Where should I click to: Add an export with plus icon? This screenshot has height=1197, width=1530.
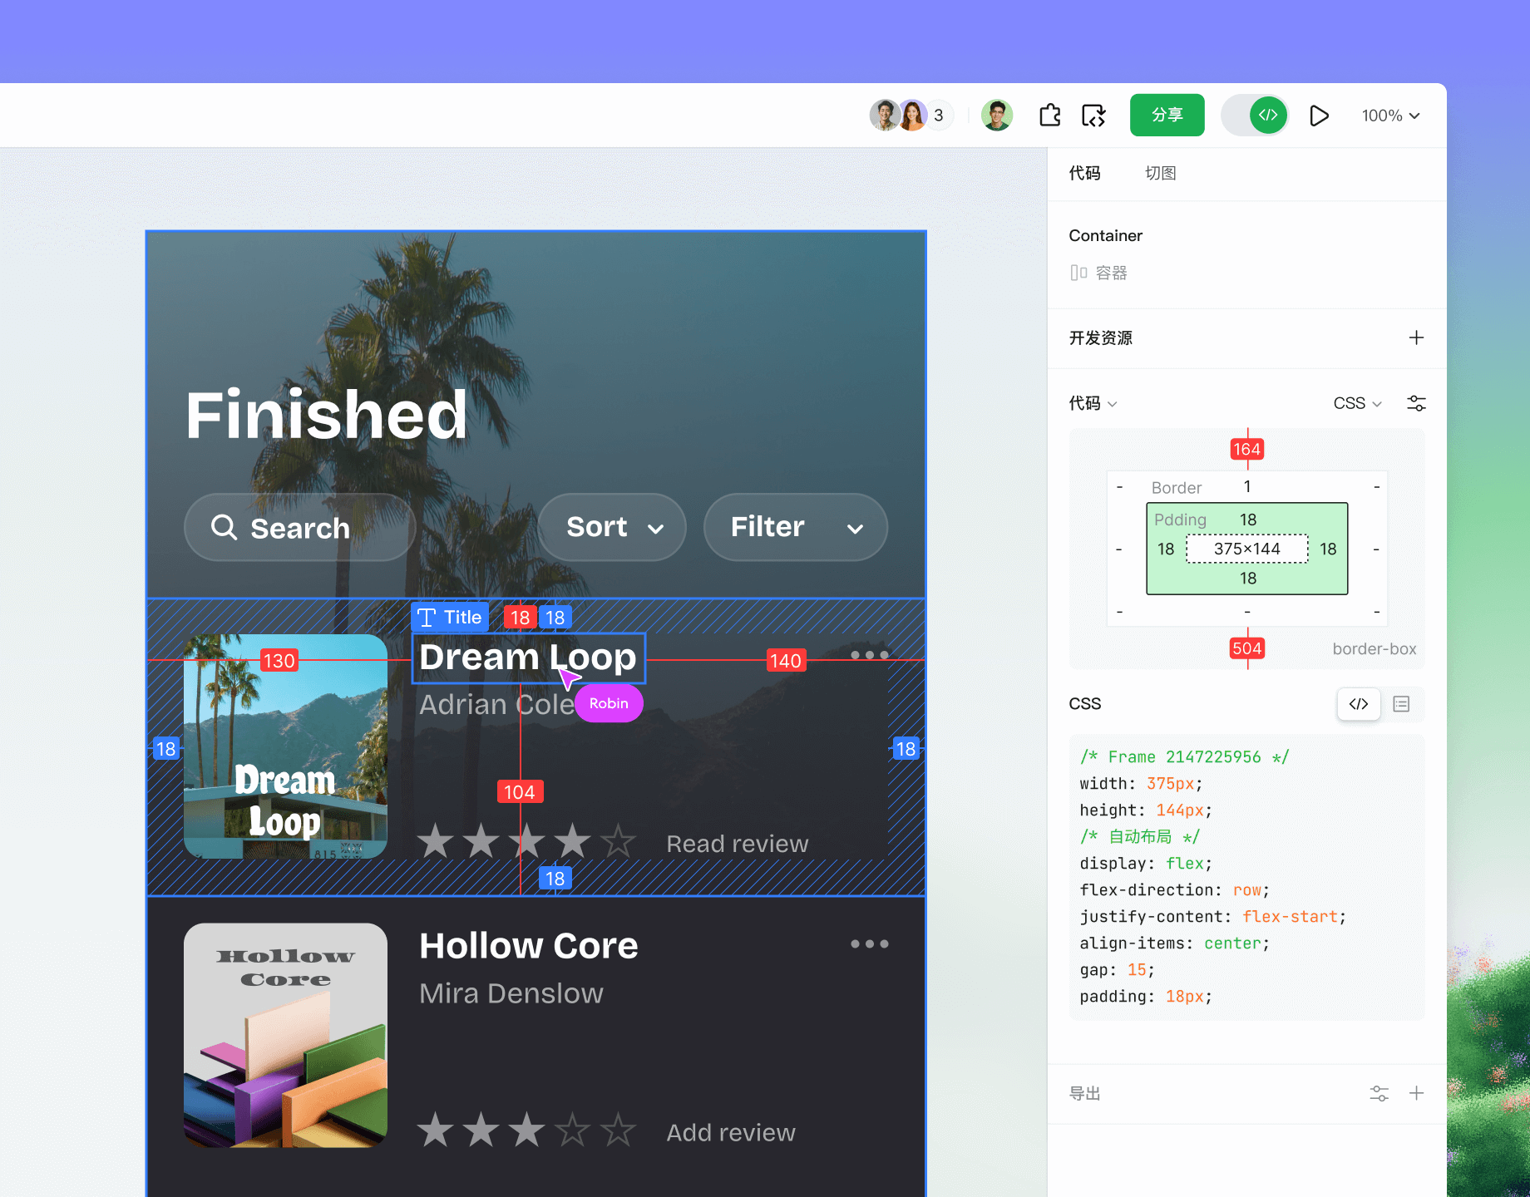point(1416,1093)
